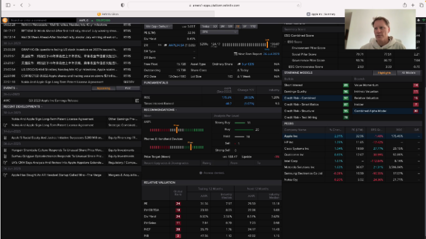Click the orange Refinitiv logo icon
Viewport: 426px width, 239px height.
tap(6, 19)
